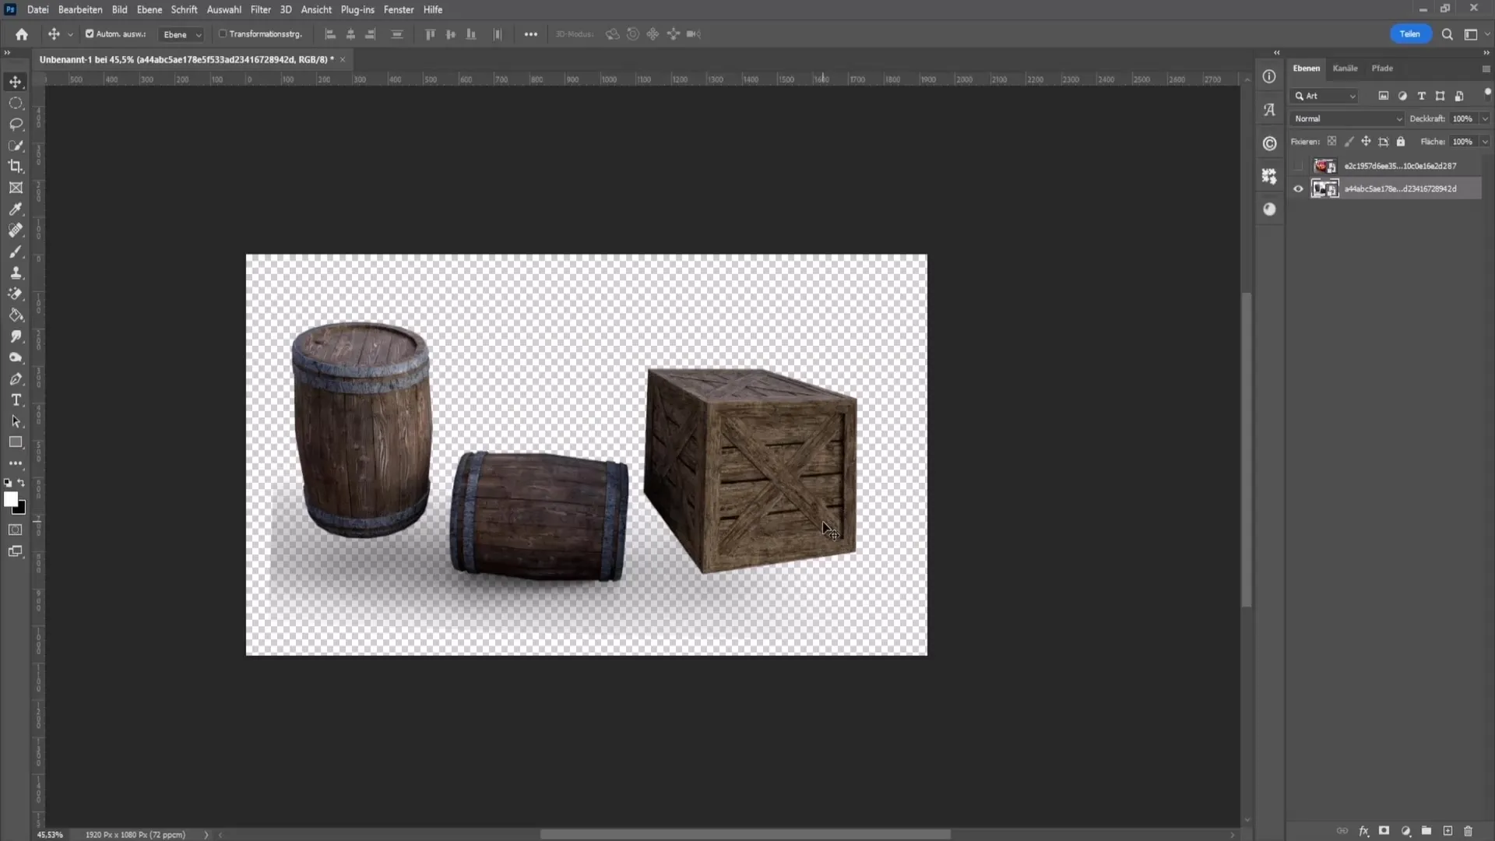Viewport: 1495px width, 841px height.
Task: Open the Glyphs panel icon
Action: point(1269,110)
